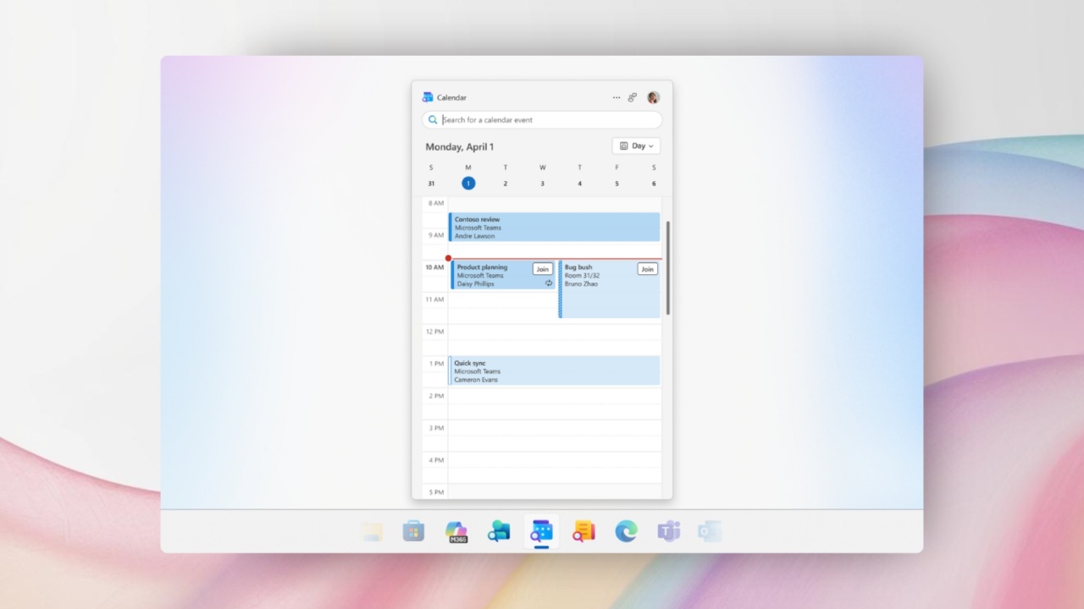This screenshot has width=1084, height=609.
Task: Select Saturday 6 in the week strip
Action: [x=654, y=184]
